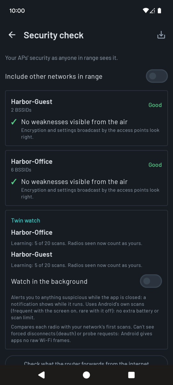Tap the download report icon
The image size is (173, 385).
161,35
